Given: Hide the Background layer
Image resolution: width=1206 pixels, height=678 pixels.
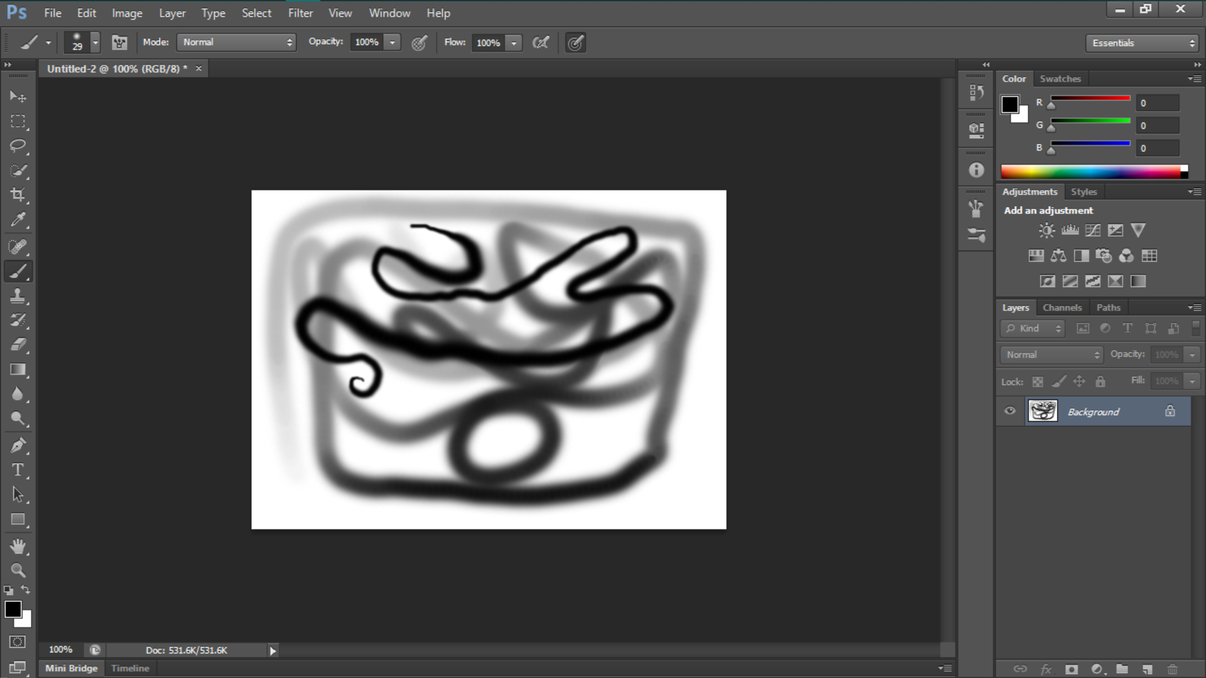Looking at the screenshot, I should tap(1010, 411).
